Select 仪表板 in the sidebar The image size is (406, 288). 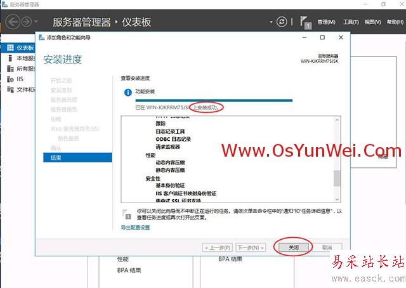pyautogui.click(x=18, y=48)
